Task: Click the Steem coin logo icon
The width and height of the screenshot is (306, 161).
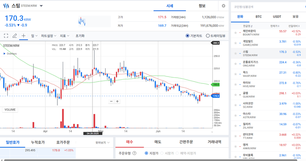Action: point(6,6)
